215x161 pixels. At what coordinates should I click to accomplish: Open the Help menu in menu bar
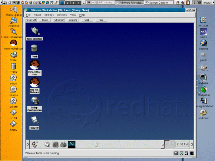pyautogui.click(x=82, y=15)
